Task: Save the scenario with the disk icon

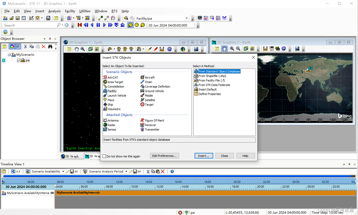Action: tap(18, 18)
